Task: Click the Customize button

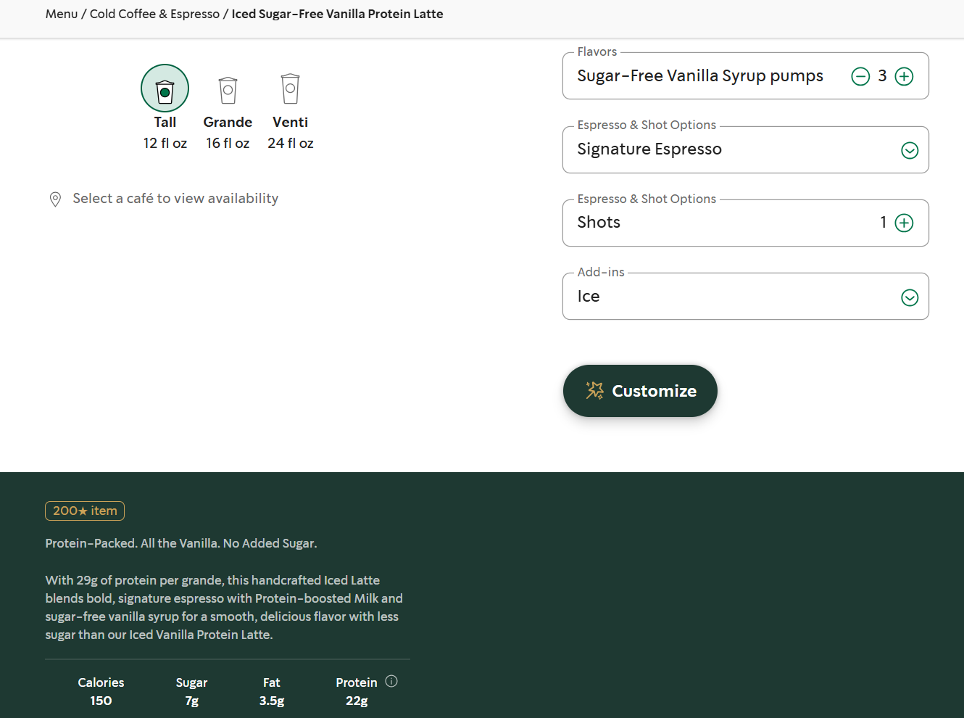Action: pyautogui.click(x=640, y=391)
